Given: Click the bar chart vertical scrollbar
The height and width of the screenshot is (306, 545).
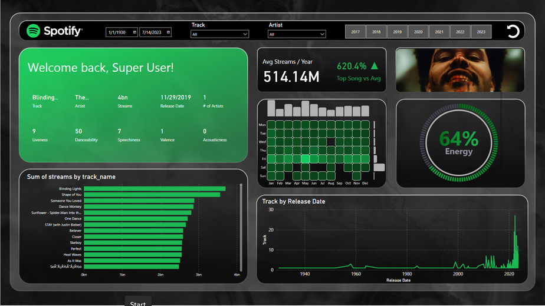Looking at the screenshot, I should [x=241, y=228].
